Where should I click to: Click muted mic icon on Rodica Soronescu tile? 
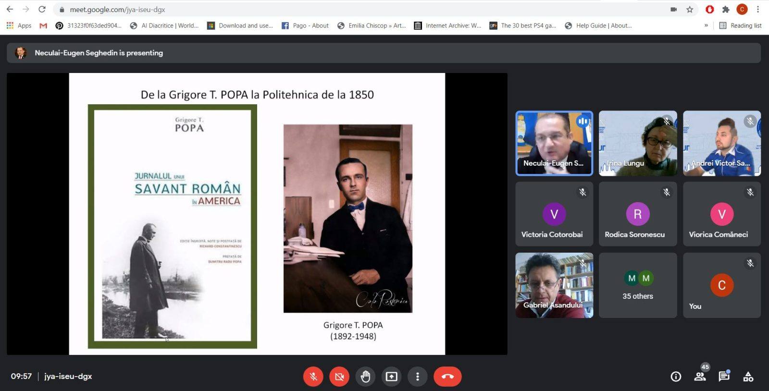[667, 192]
